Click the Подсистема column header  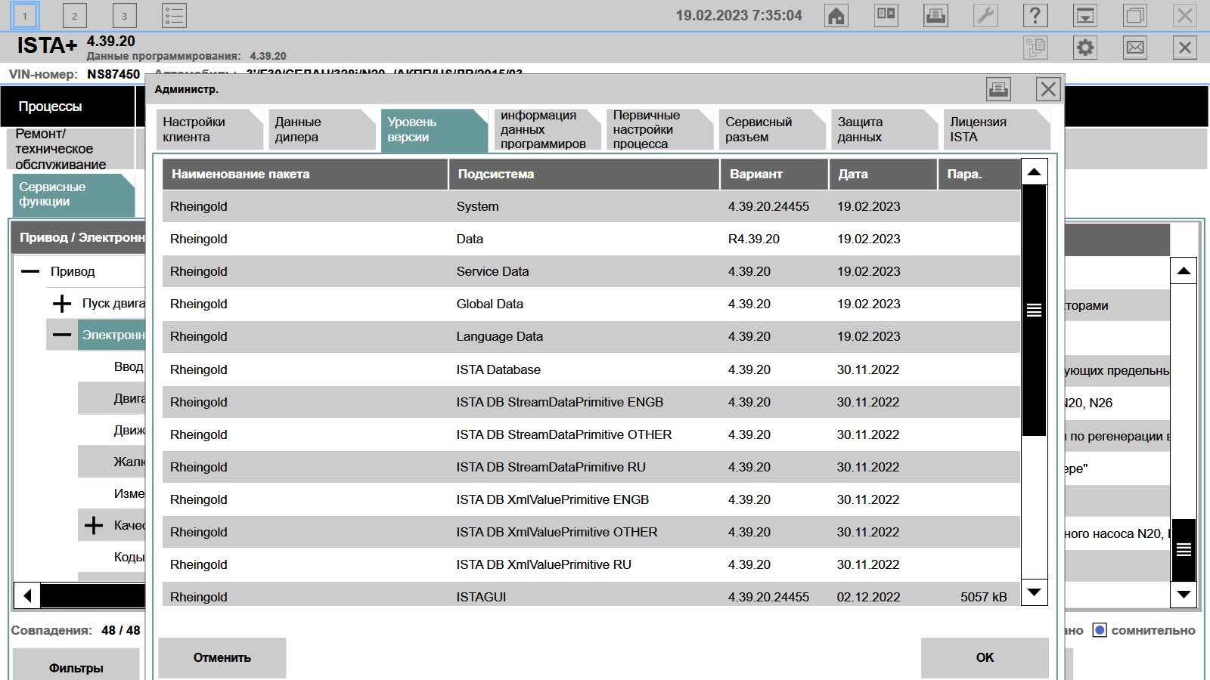[584, 174]
